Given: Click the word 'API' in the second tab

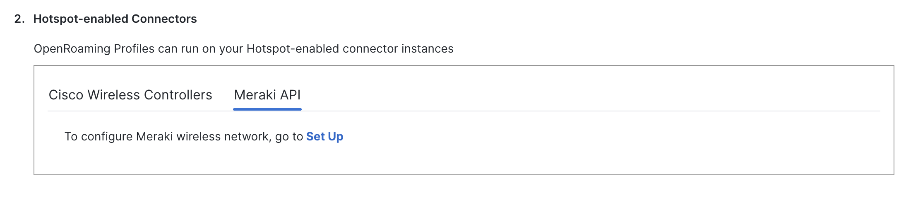Looking at the screenshot, I should (x=291, y=95).
